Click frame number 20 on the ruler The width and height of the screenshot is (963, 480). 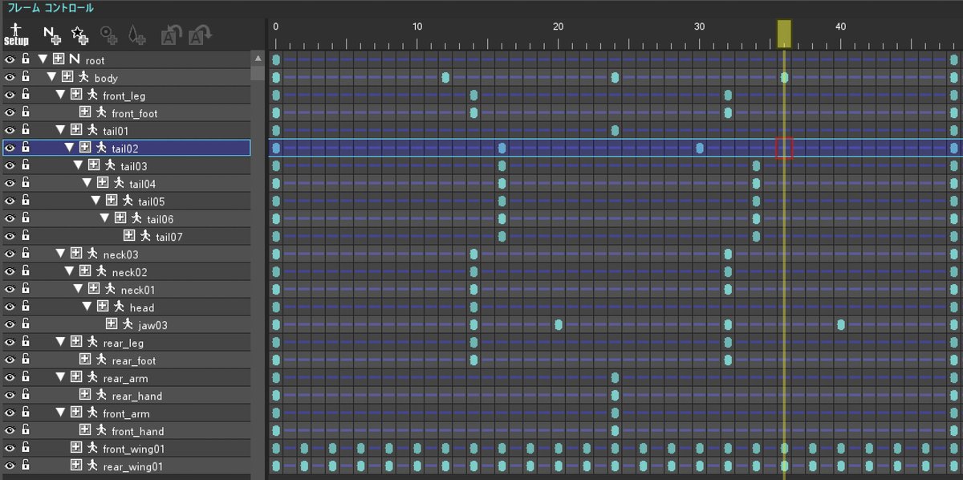pos(559,26)
